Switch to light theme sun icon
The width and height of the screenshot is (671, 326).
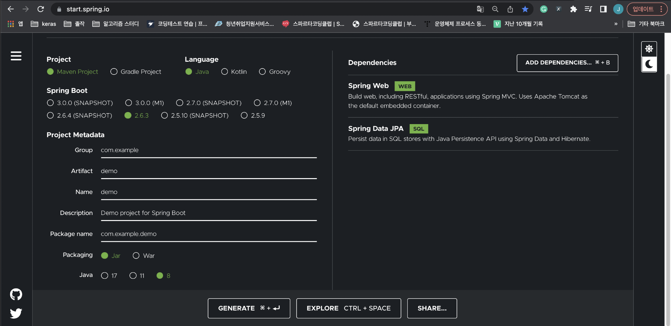tap(649, 49)
